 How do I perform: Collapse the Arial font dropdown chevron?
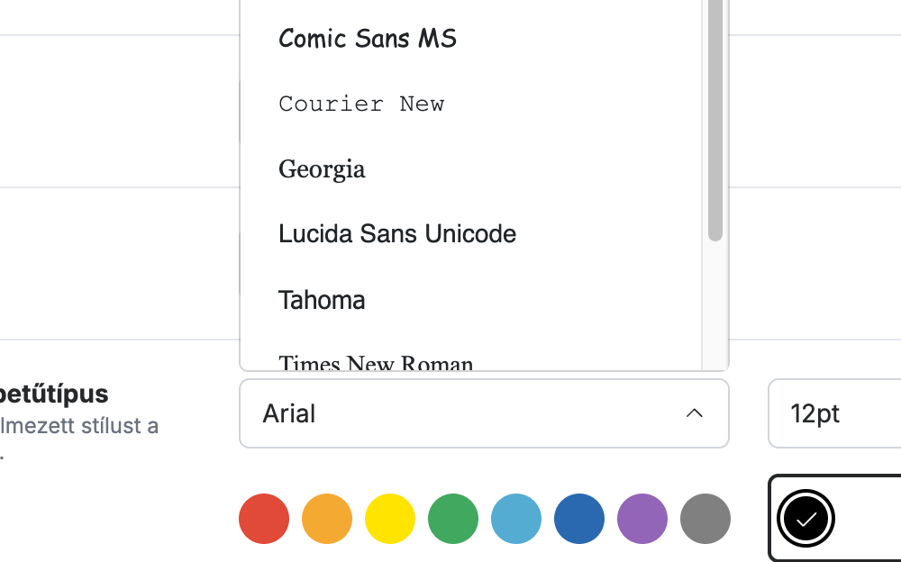click(x=694, y=413)
